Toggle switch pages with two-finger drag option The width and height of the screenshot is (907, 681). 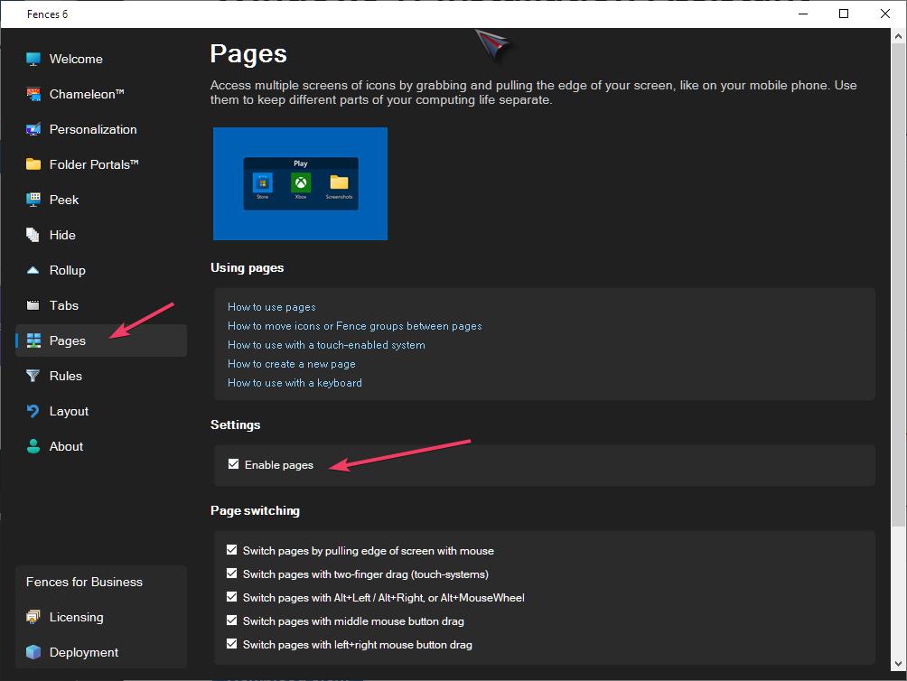click(x=232, y=574)
